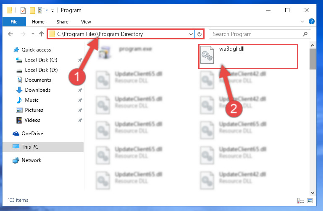Switch to large thumbnails view icon

pyautogui.click(x=310, y=201)
